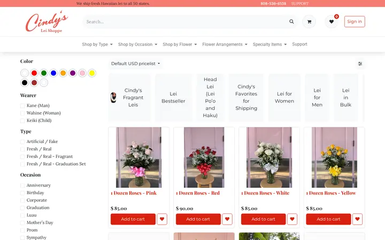Click the Cindy's Lei Shoppe logo
This screenshot has height=240, width=385.
47,21
